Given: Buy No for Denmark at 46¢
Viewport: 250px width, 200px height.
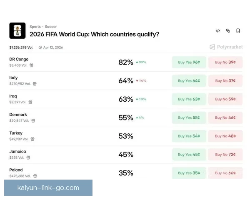Looking at the screenshot, I should (225, 117).
